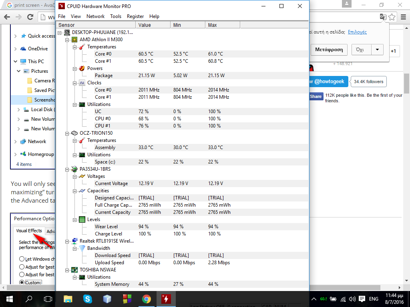Collapse the Realtek RTL8191SE node

tap(67, 241)
